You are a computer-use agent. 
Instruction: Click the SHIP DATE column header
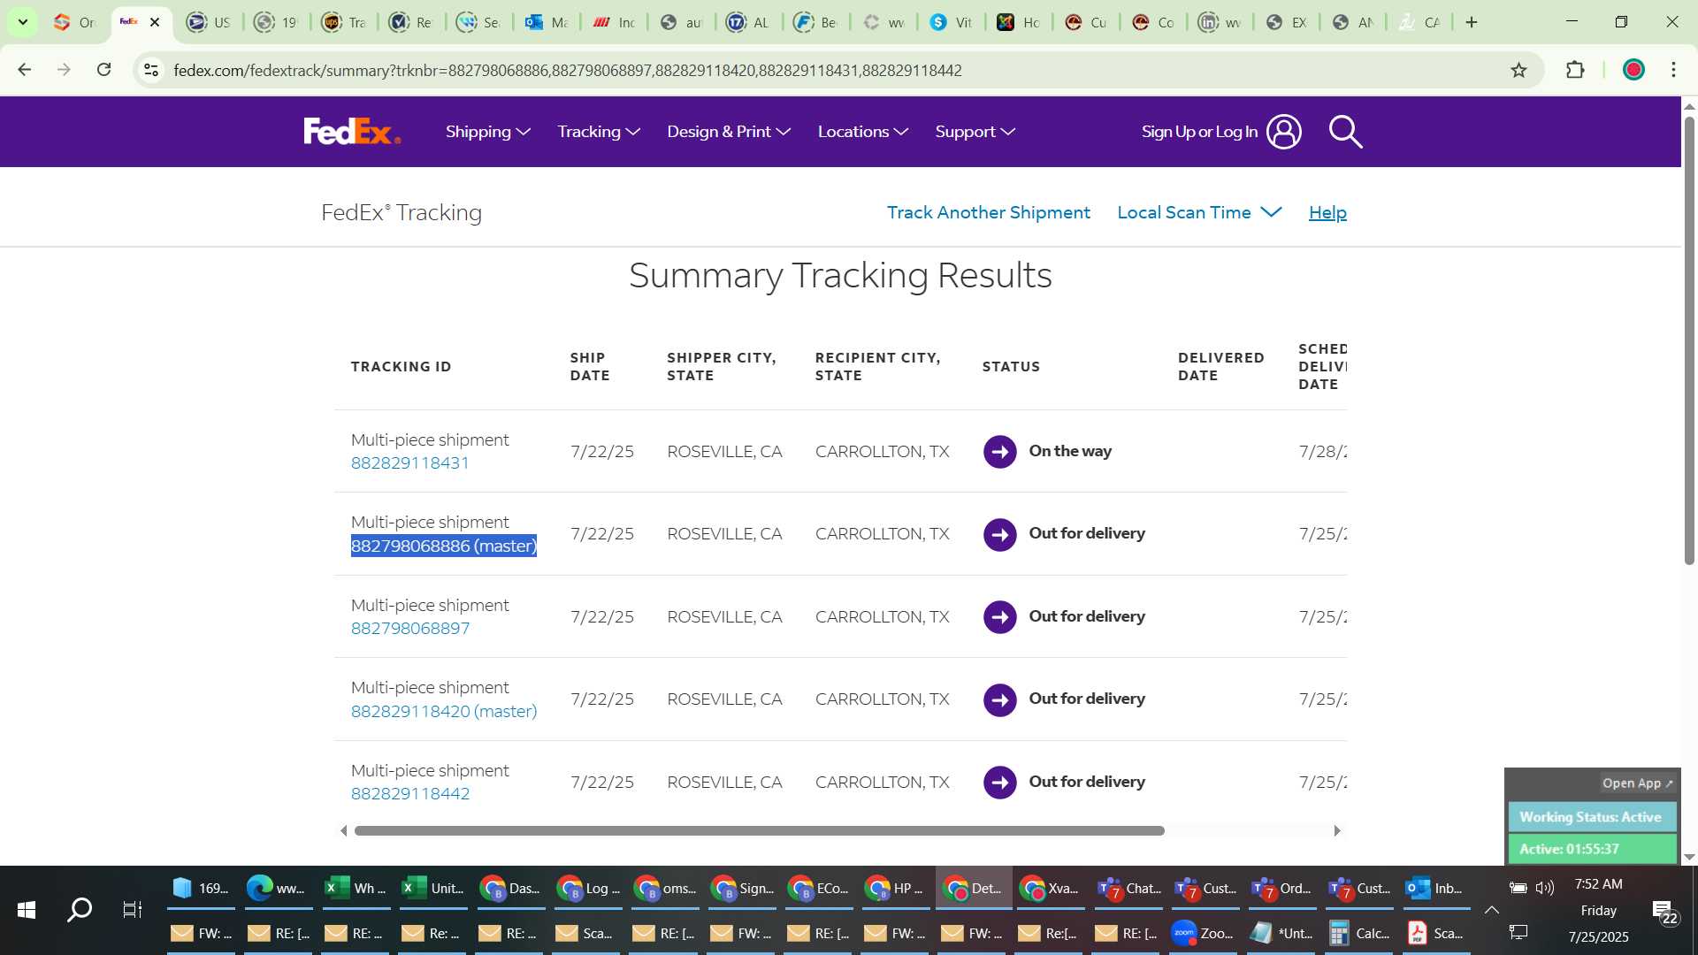point(590,366)
